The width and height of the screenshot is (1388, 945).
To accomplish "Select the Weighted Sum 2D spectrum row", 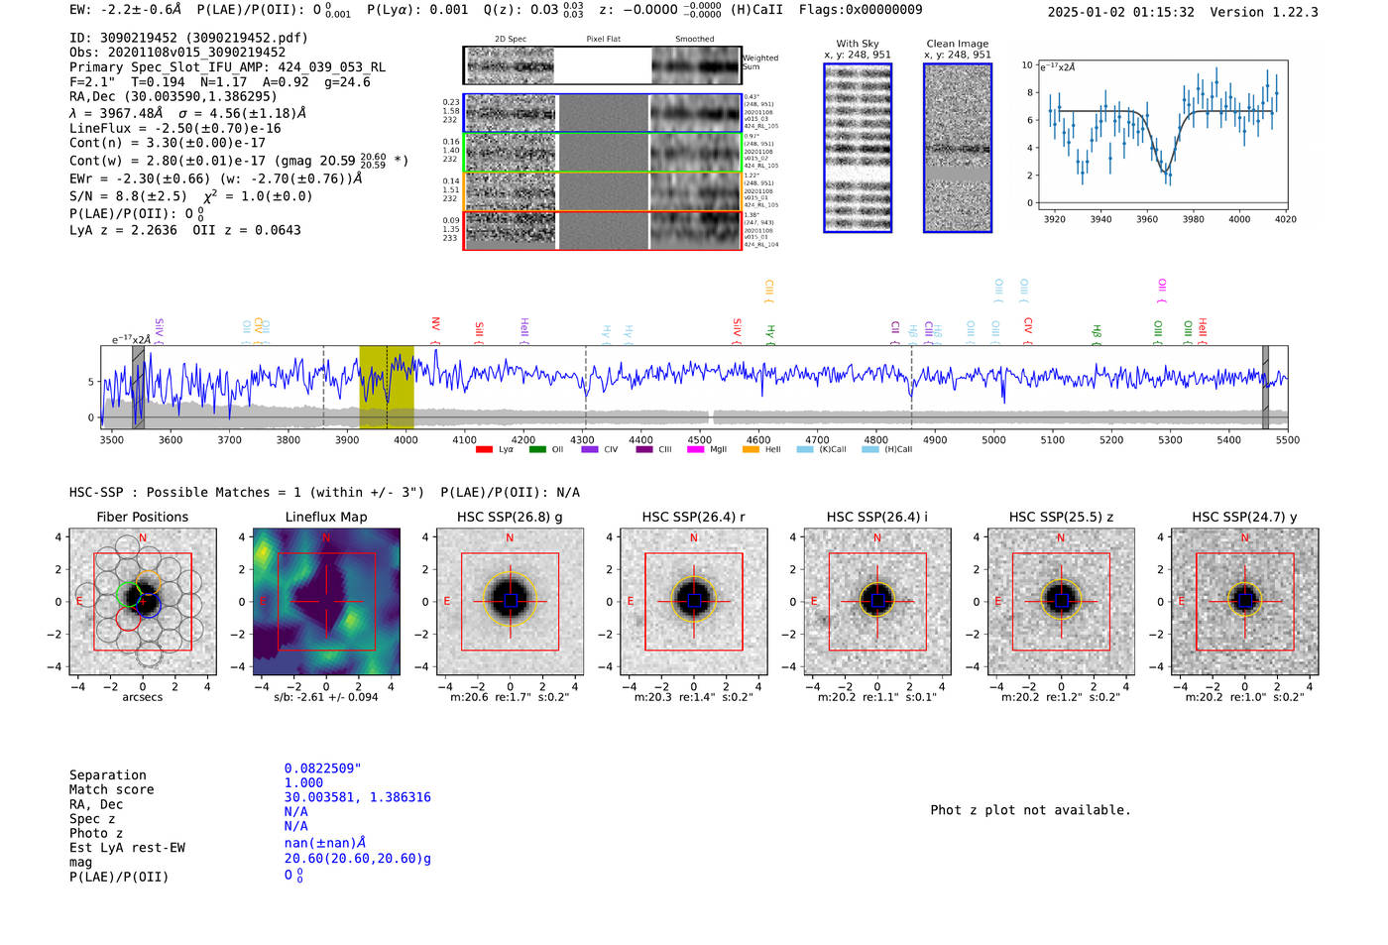I will 602,65.
